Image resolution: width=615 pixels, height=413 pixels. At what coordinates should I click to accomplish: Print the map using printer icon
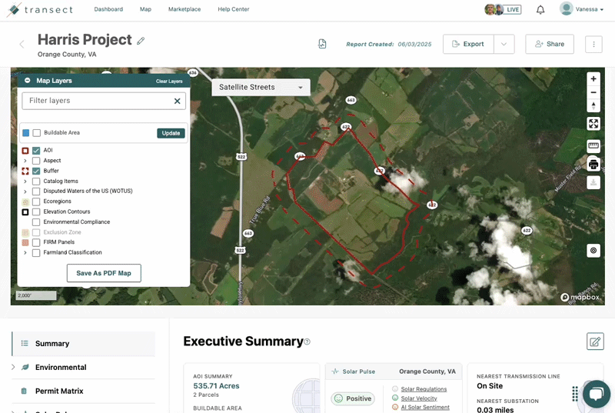[x=593, y=164]
